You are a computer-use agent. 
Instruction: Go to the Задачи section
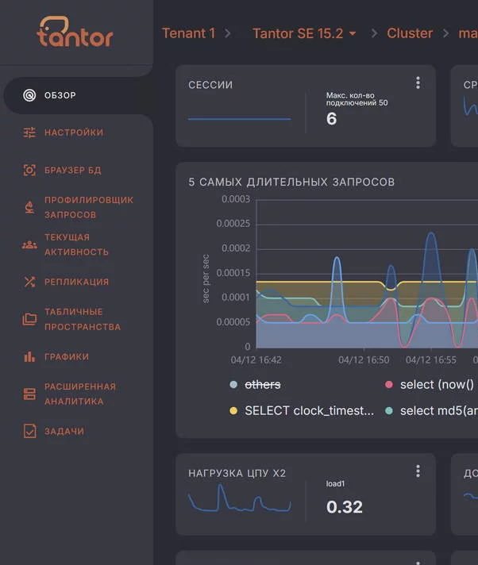click(x=64, y=431)
